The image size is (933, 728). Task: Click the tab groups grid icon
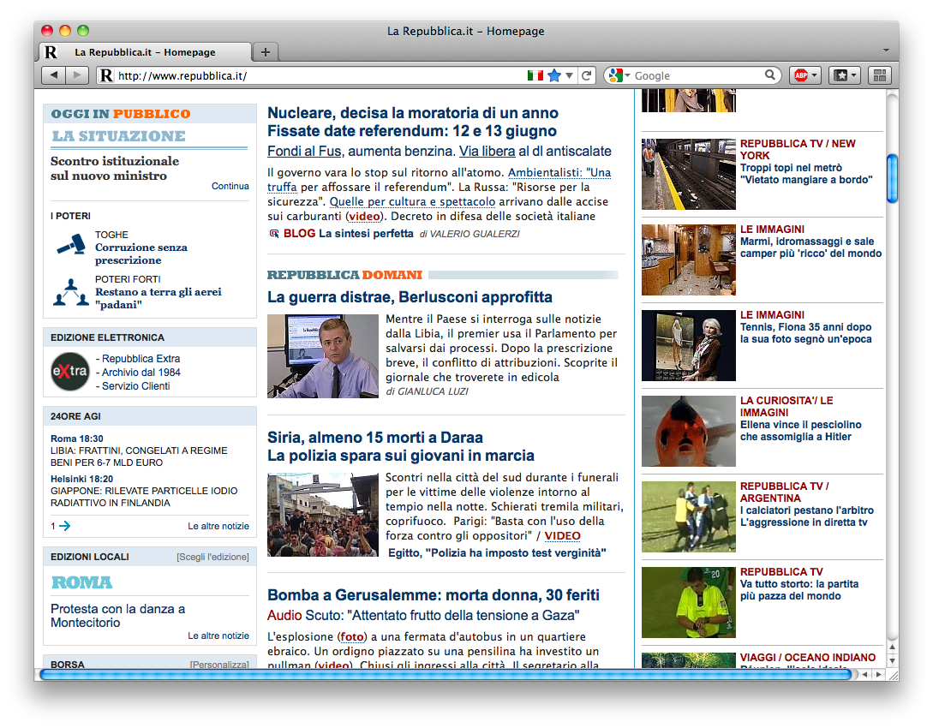tap(881, 75)
